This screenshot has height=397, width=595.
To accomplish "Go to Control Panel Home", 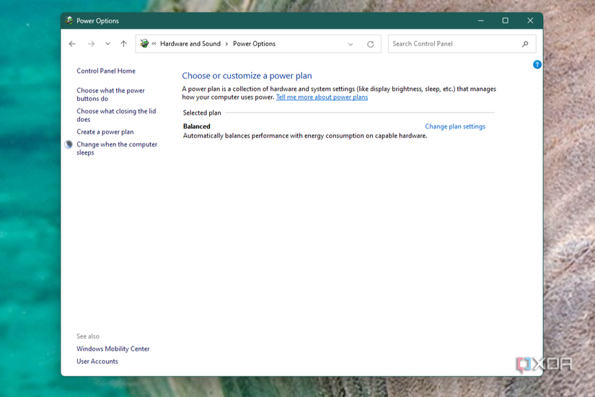I will pyautogui.click(x=106, y=71).
